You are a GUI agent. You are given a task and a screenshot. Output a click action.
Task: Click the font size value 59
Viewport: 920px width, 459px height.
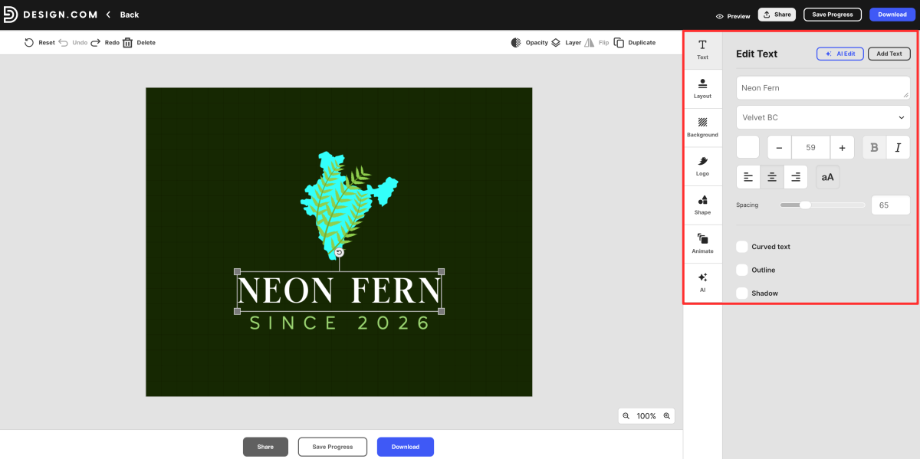tap(810, 147)
